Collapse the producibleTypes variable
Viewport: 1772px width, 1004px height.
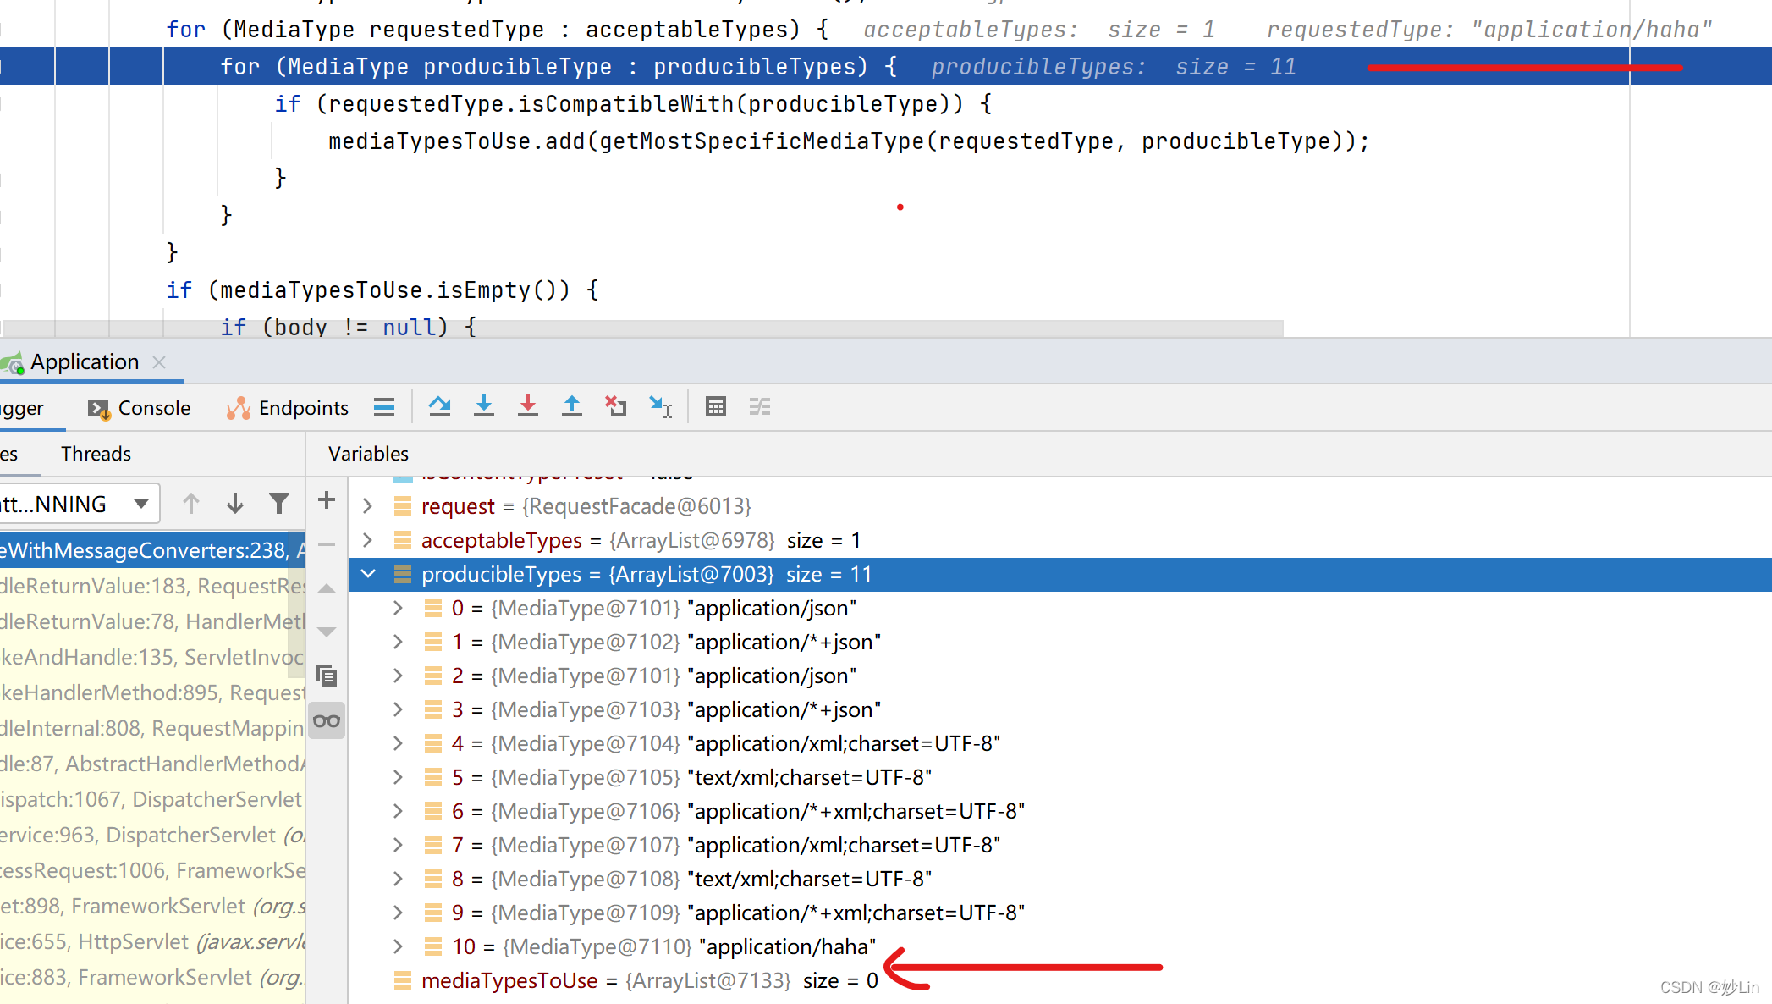(x=367, y=574)
